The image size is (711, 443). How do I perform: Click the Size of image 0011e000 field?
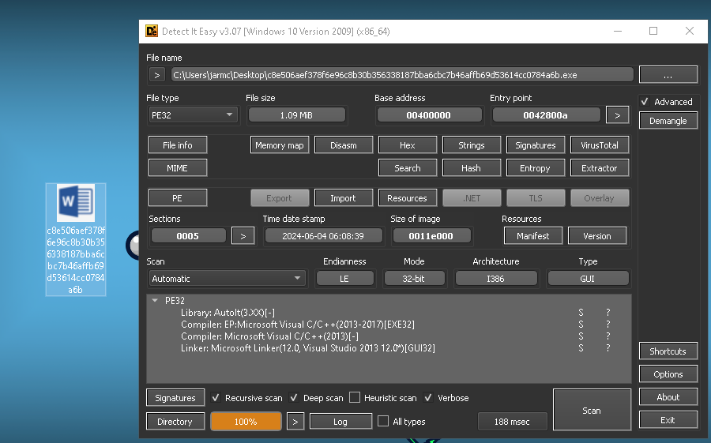tap(431, 236)
